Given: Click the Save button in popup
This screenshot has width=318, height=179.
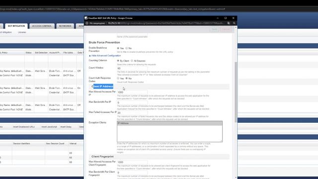Looking at the screenshot, I should [x=214, y=29].
